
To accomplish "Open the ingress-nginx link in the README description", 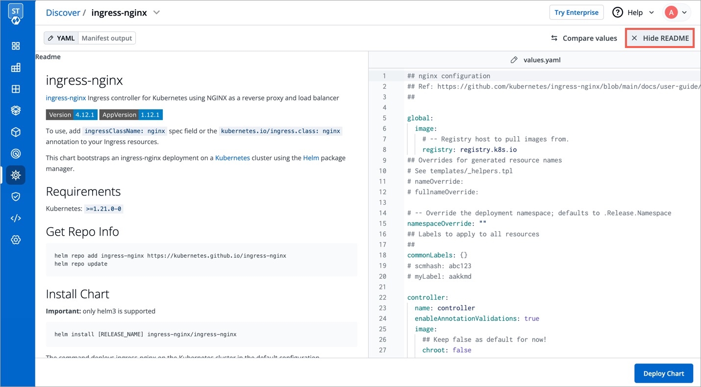I will (66, 98).
